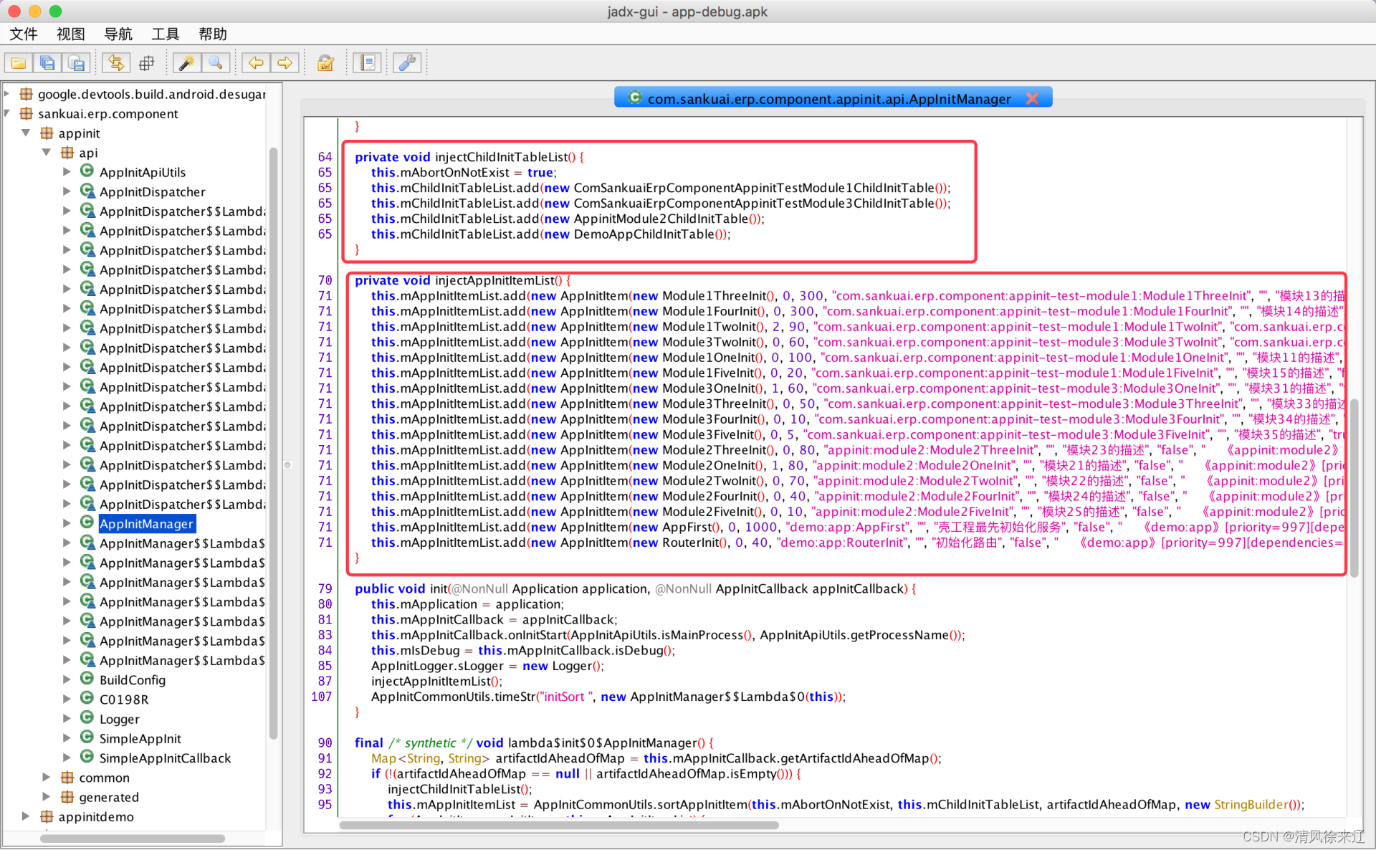Viewport: 1376px width, 850px height.
Task: Open the 文件 menu
Action: pos(24,34)
